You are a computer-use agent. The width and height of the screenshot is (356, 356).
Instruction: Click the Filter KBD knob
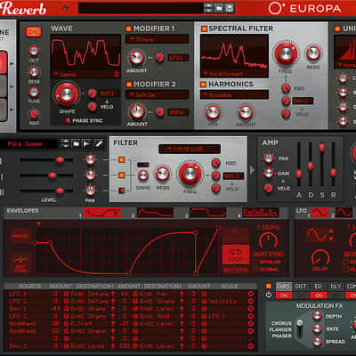click(215, 163)
